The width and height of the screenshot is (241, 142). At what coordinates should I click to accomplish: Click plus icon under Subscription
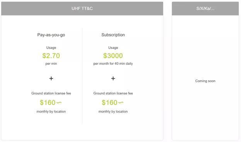(x=113, y=78)
